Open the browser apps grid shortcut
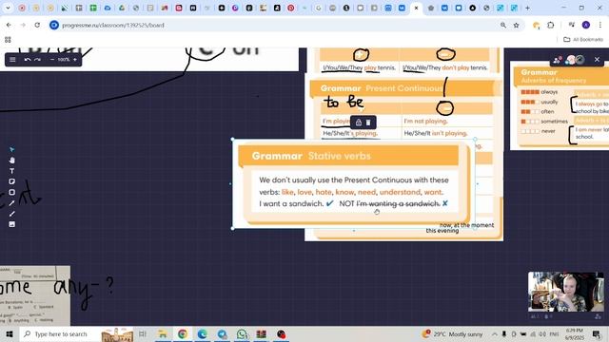Screen dimensions: 609x342 8,40
